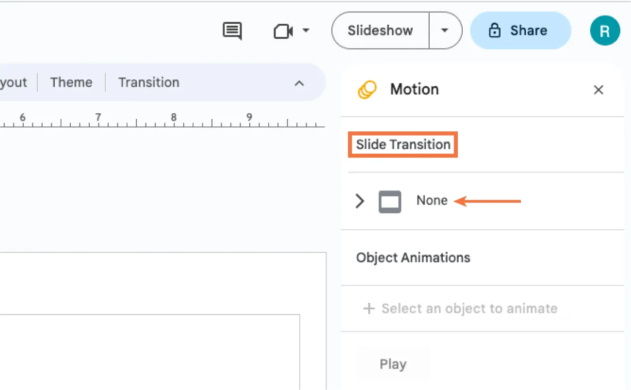The width and height of the screenshot is (631, 390).
Task: Collapse the toolbar with the up chevron
Action: click(x=299, y=83)
